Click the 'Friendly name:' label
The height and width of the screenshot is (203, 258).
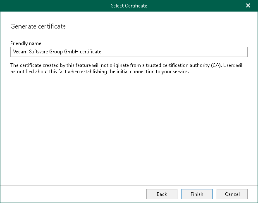(26, 43)
